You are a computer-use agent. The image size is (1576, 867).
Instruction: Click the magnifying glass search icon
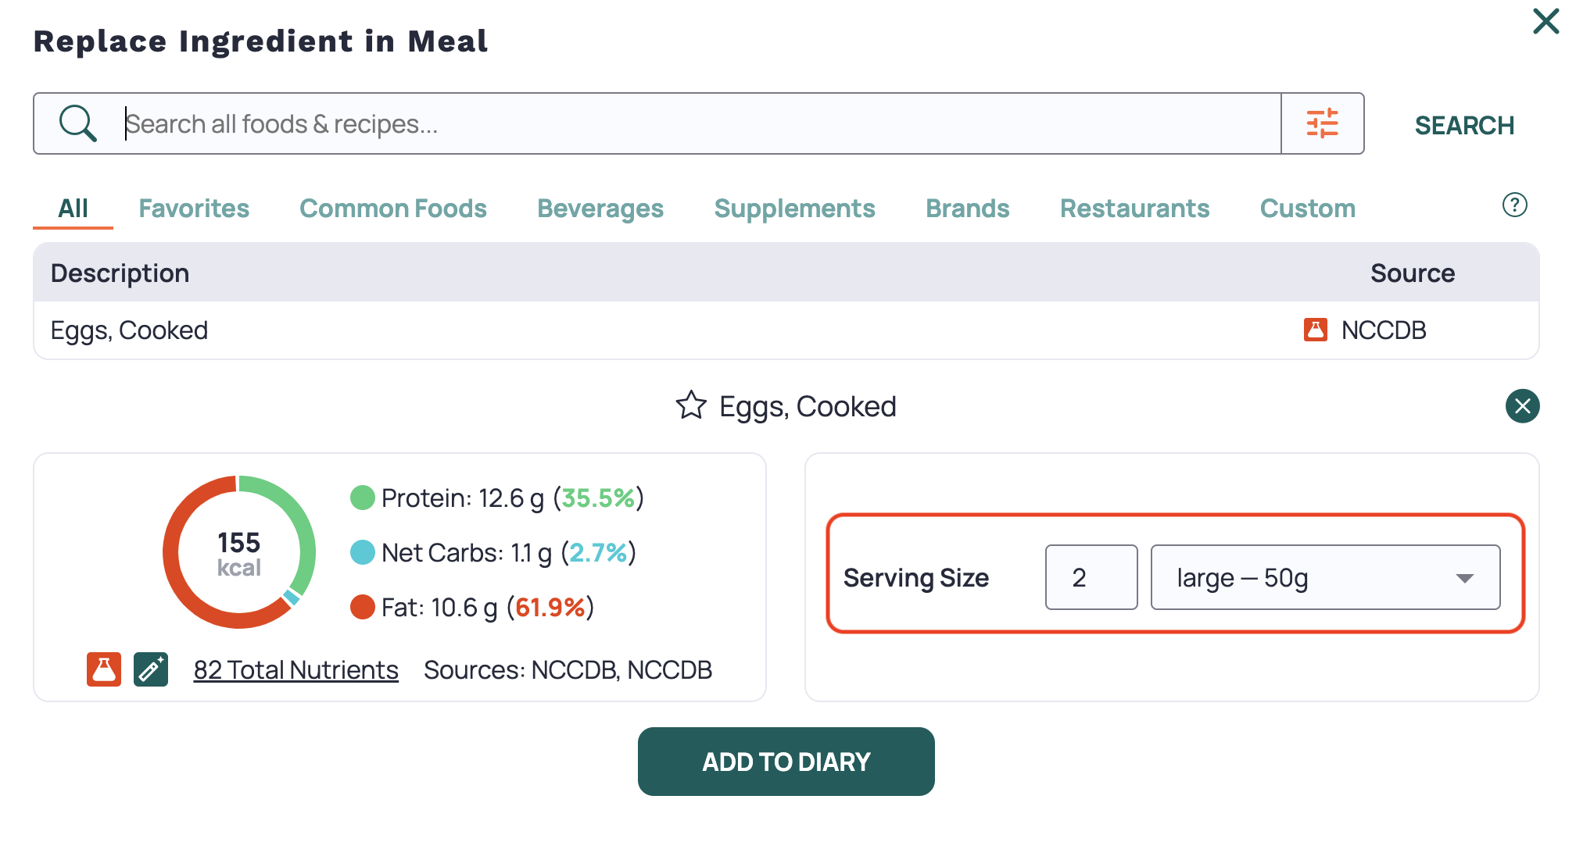[78, 123]
